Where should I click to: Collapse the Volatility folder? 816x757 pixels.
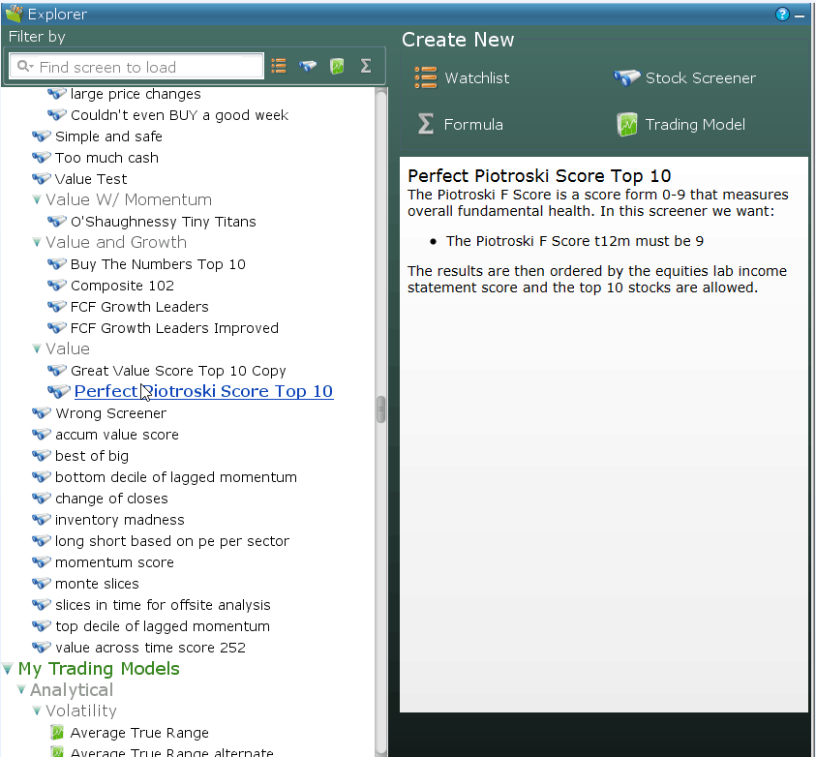click(37, 712)
